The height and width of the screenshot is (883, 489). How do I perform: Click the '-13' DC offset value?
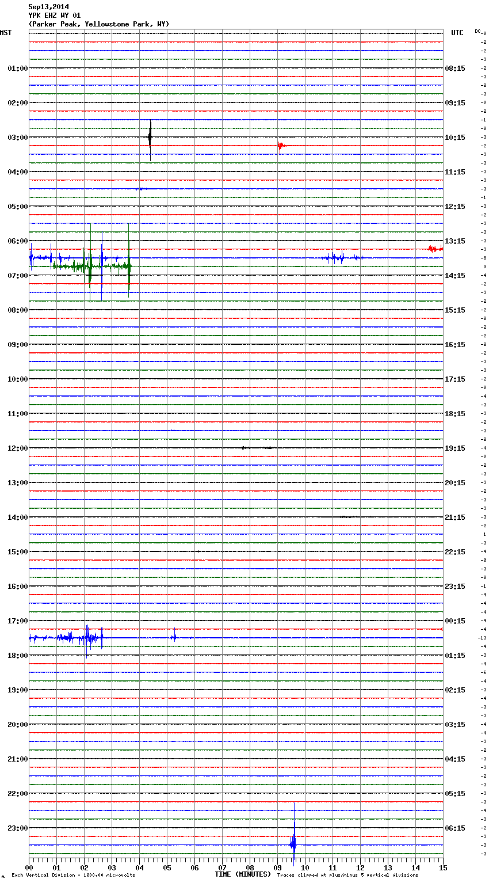[x=483, y=638]
